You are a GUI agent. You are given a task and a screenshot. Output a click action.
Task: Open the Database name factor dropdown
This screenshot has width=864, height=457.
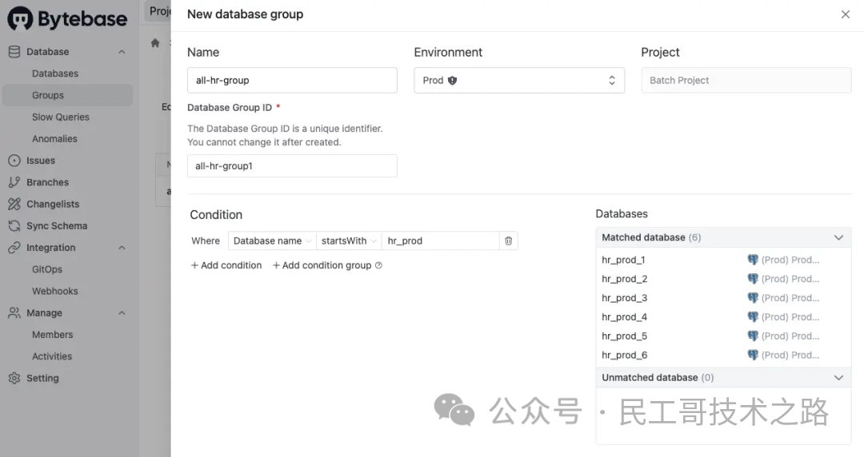pyautogui.click(x=272, y=240)
